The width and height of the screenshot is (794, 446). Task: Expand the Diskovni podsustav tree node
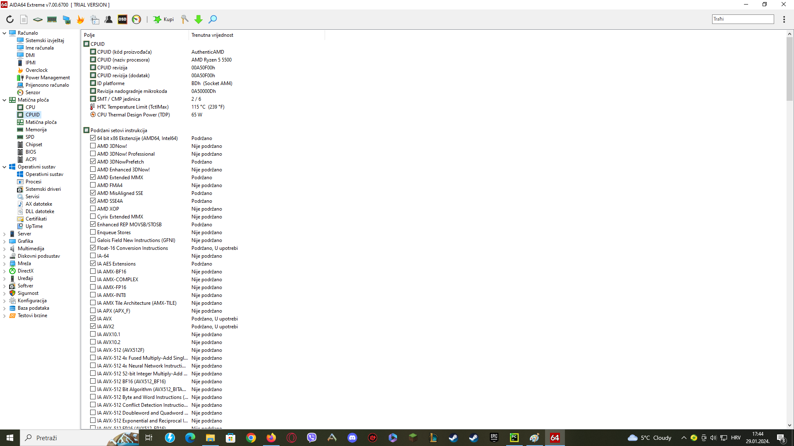5,256
